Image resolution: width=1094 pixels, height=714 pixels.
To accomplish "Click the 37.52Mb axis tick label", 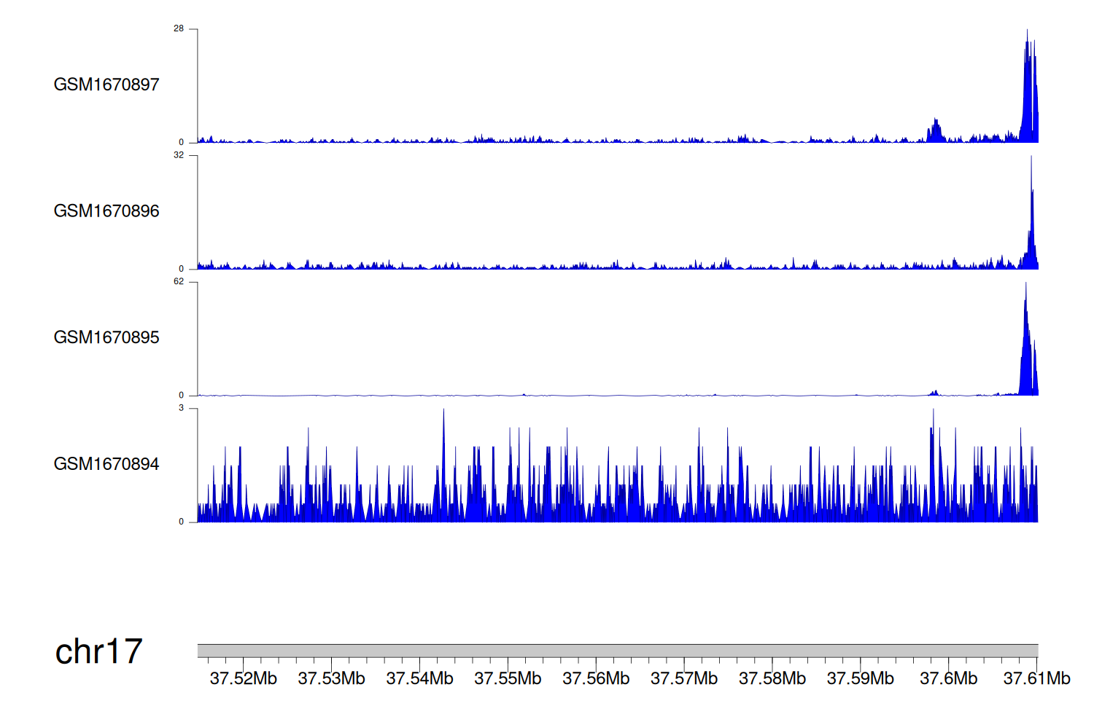I will point(243,679).
